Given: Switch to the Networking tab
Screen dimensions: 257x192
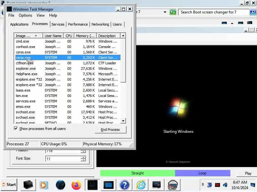Looking at the screenshot, I should click(x=100, y=24).
